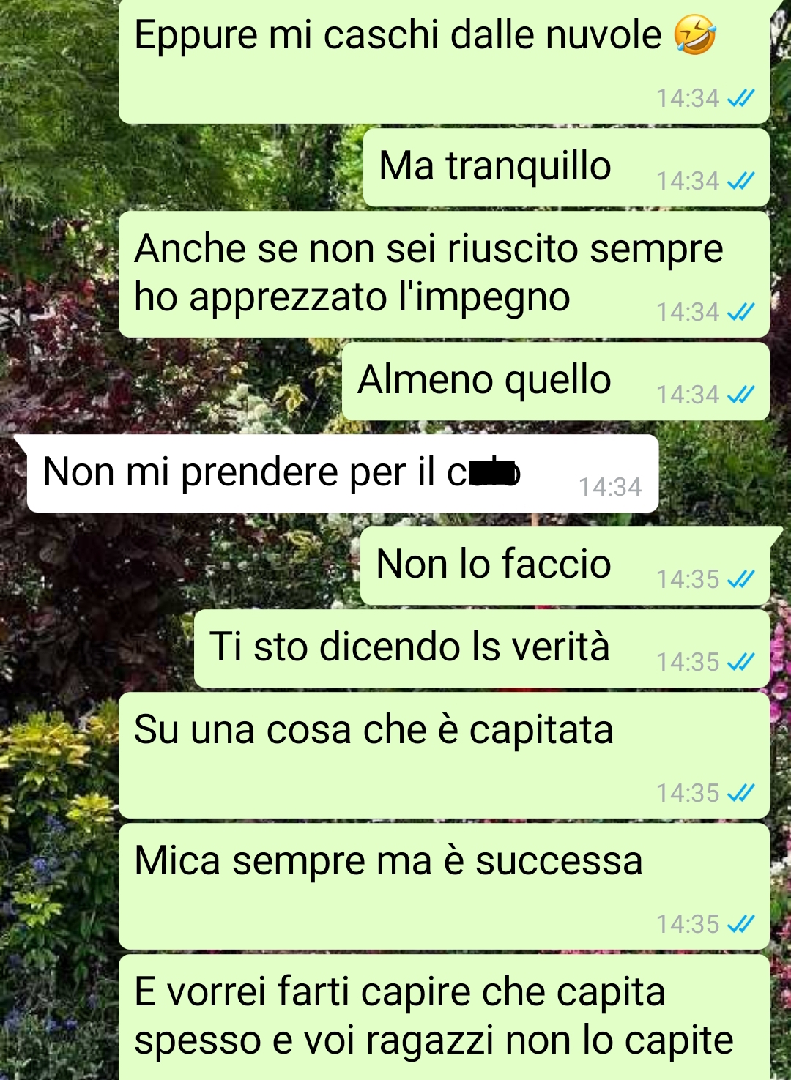The height and width of the screenshot is (1080, 791).
Task: Select the 'Eppure mi caschi dalle nuvole' message
Action: (x=444, y=62)
